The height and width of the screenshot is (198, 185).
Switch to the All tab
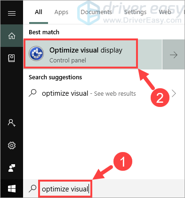(39, 12)
